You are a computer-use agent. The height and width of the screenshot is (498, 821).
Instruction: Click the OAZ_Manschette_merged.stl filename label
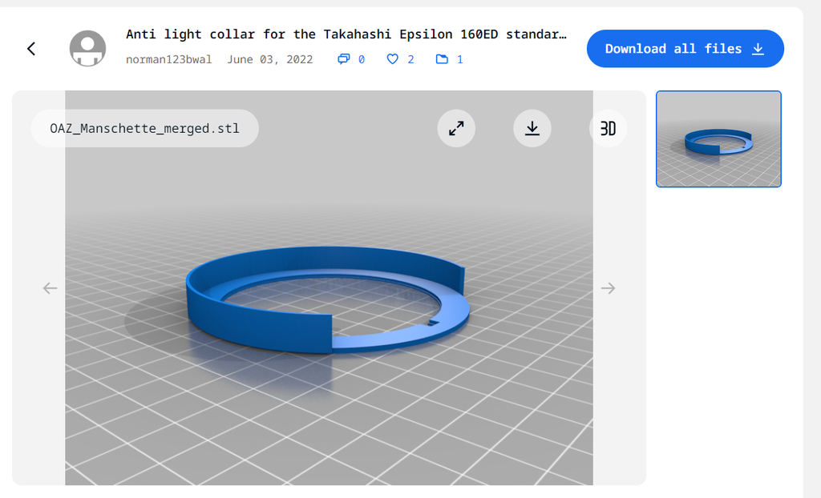click(x=144, y=128)
